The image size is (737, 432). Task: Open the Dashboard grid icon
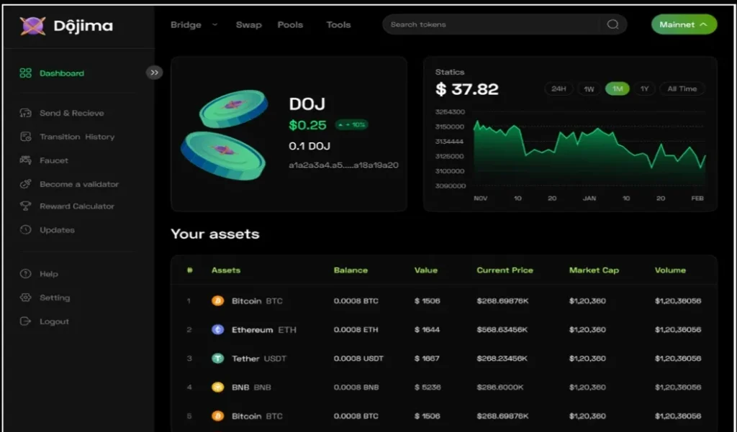[25, 73]
